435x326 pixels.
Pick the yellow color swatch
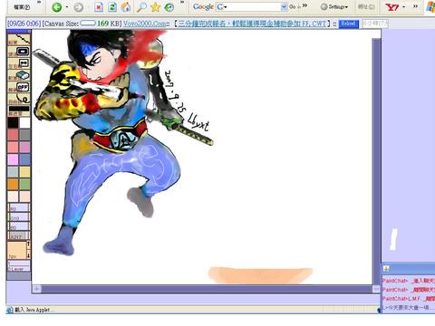(25, 172)
